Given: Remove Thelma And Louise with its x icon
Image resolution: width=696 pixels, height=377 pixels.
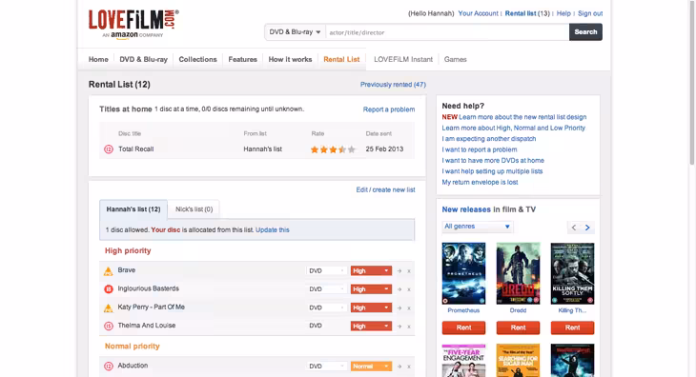Looking at the screenshot, I should [x=409, y=327].
